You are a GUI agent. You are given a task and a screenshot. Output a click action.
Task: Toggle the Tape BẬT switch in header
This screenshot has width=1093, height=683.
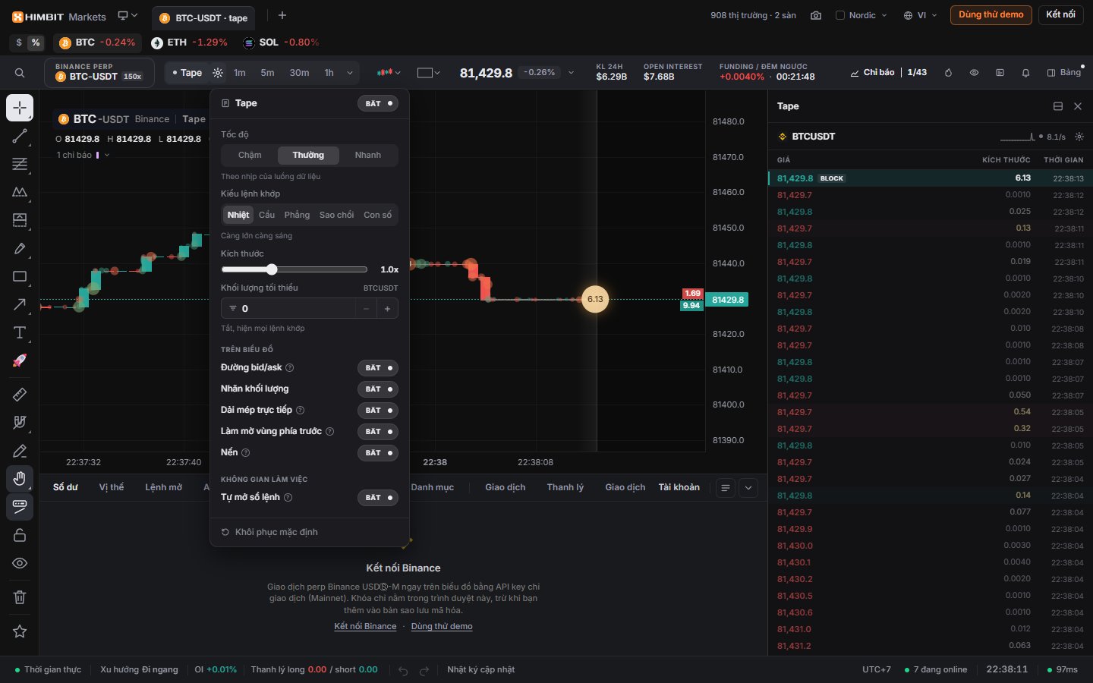point(378,103)
